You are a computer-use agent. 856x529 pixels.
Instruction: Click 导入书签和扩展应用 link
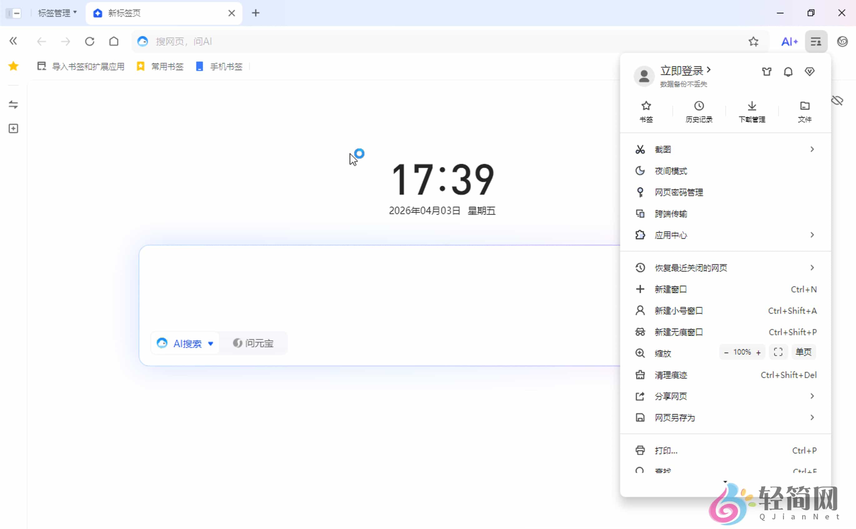[87, 66]
